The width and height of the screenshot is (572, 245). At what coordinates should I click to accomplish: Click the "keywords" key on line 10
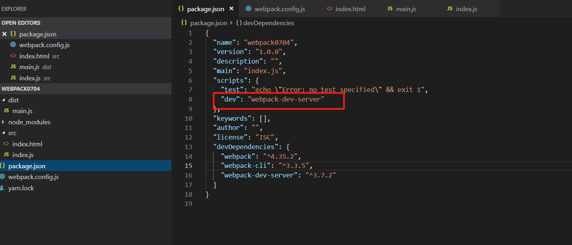[233, 118]
